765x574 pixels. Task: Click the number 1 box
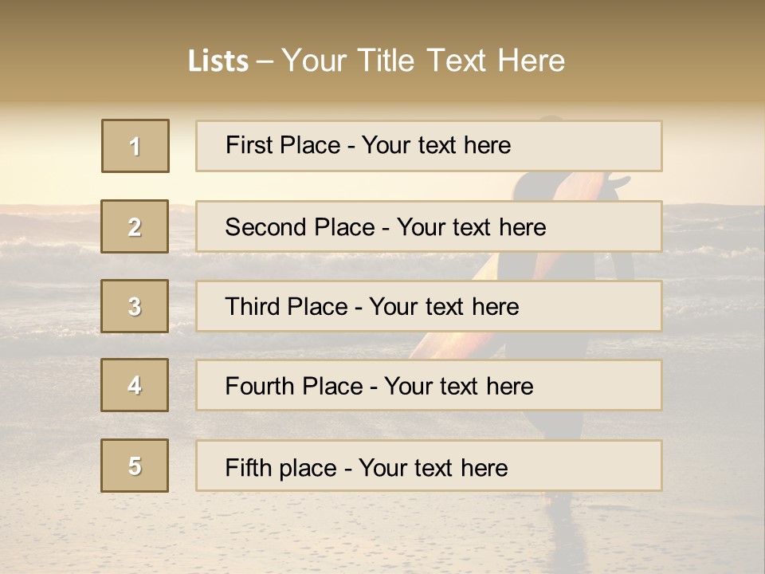(x=135, y=146)
